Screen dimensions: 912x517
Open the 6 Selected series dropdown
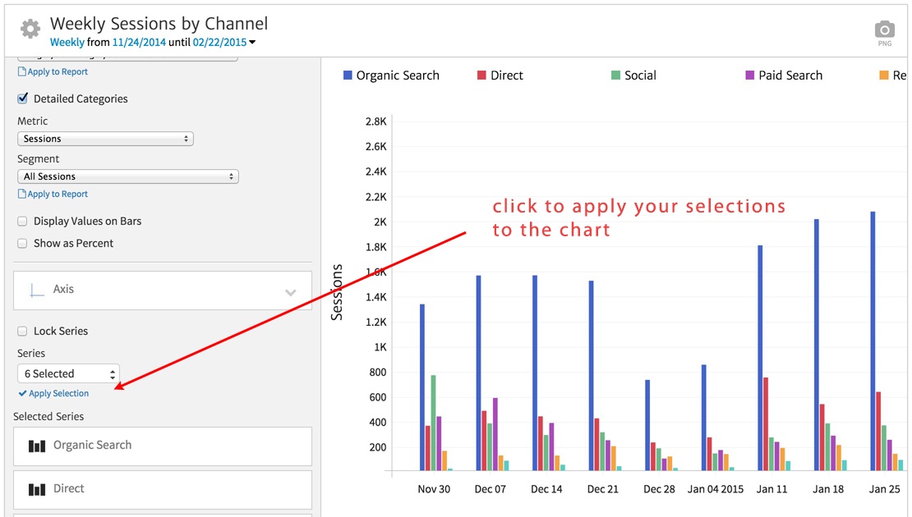tap(68, 374)
